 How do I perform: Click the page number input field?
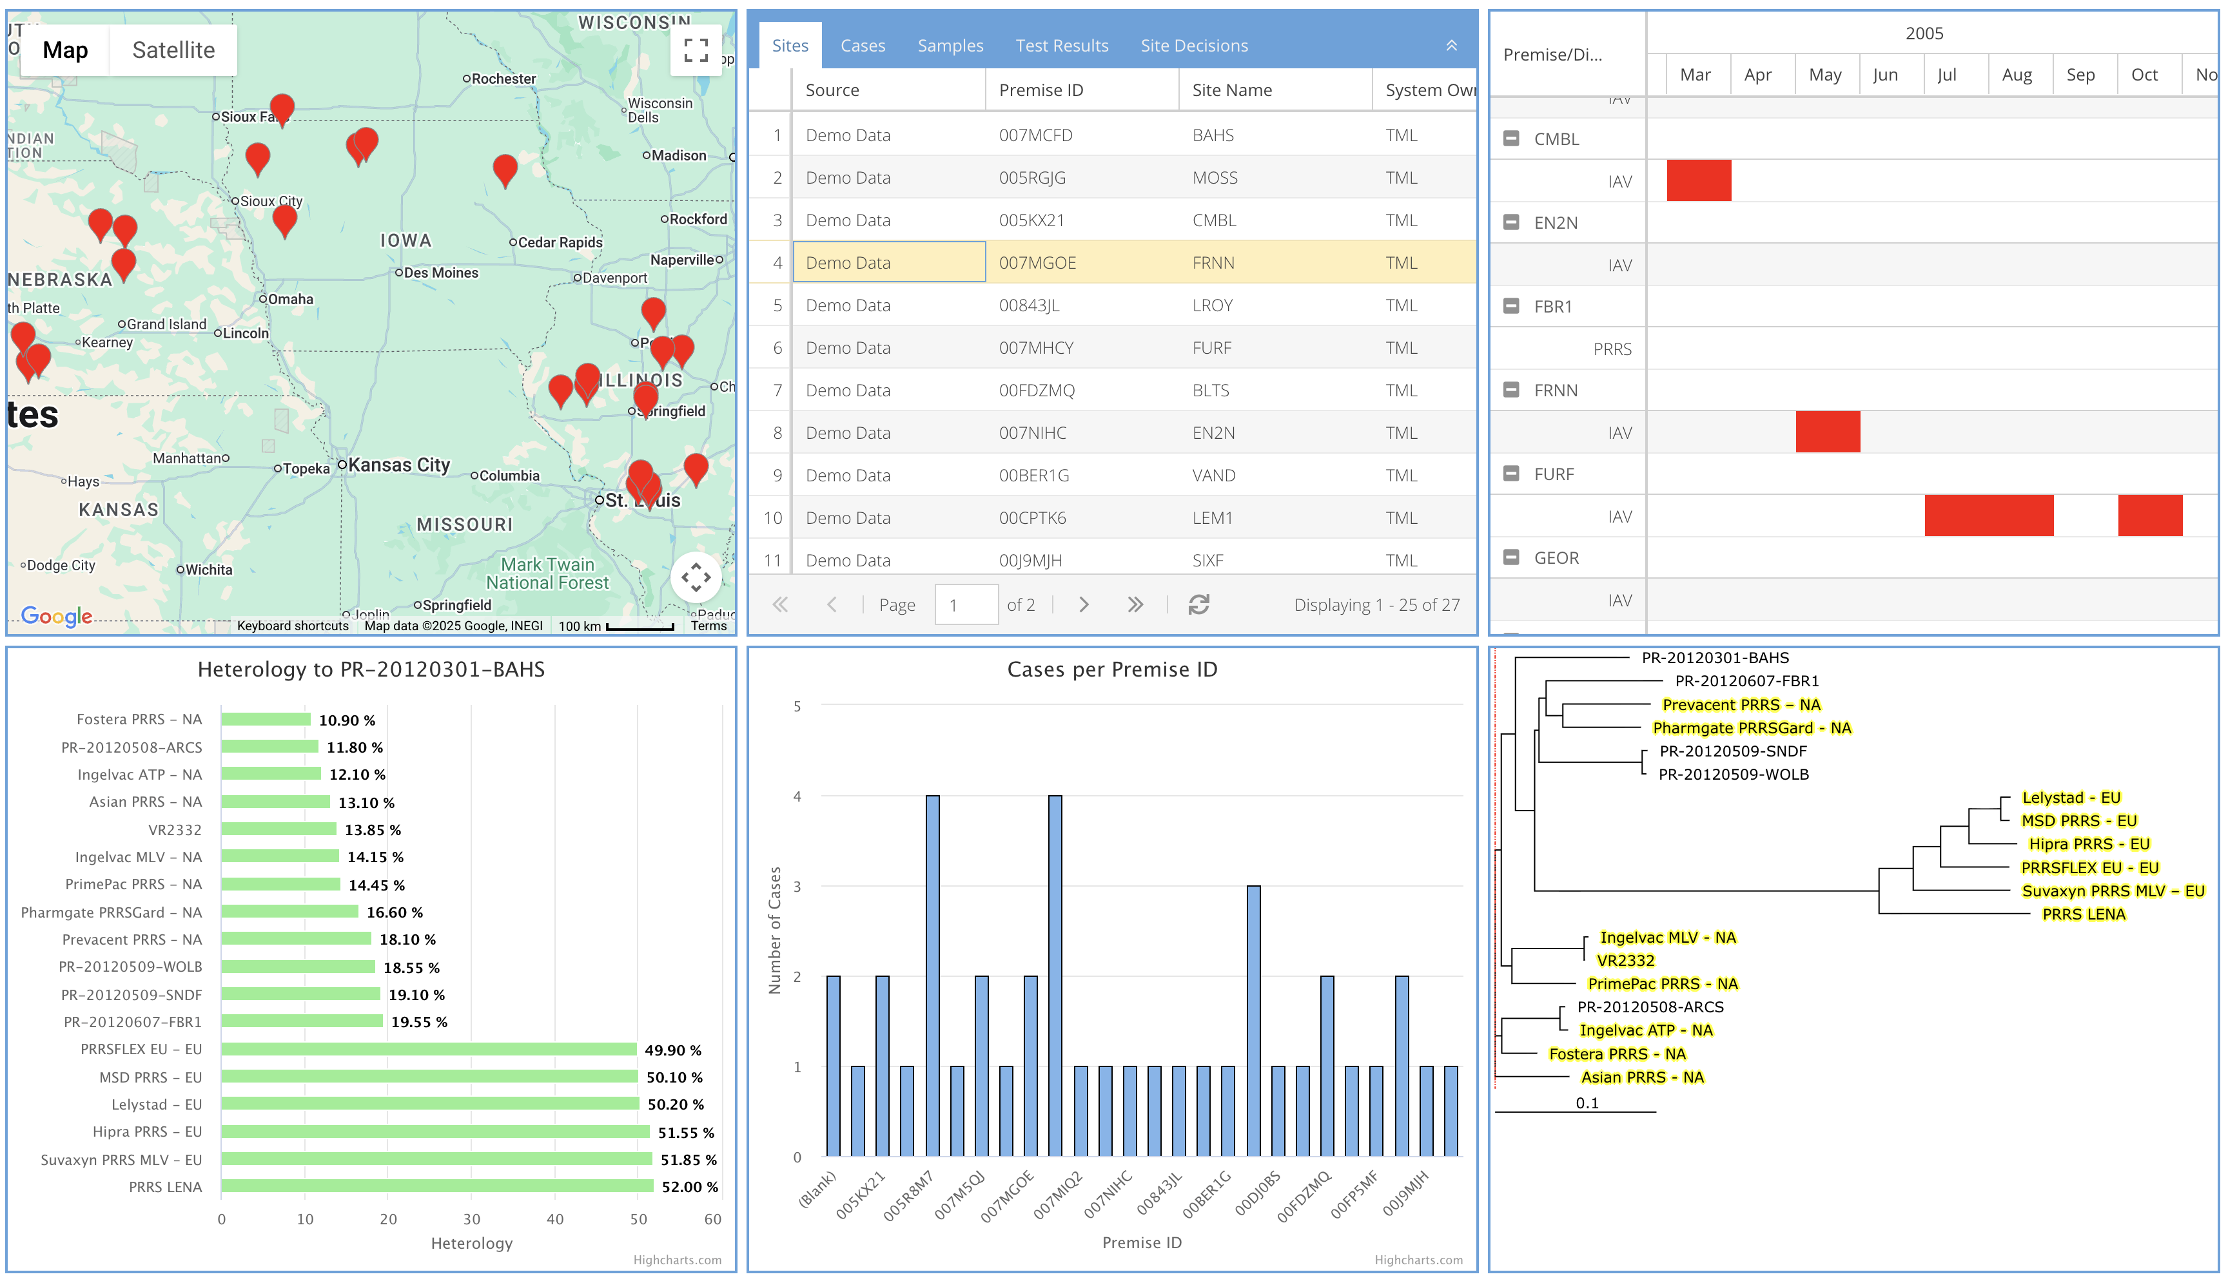tap(965, 604)
